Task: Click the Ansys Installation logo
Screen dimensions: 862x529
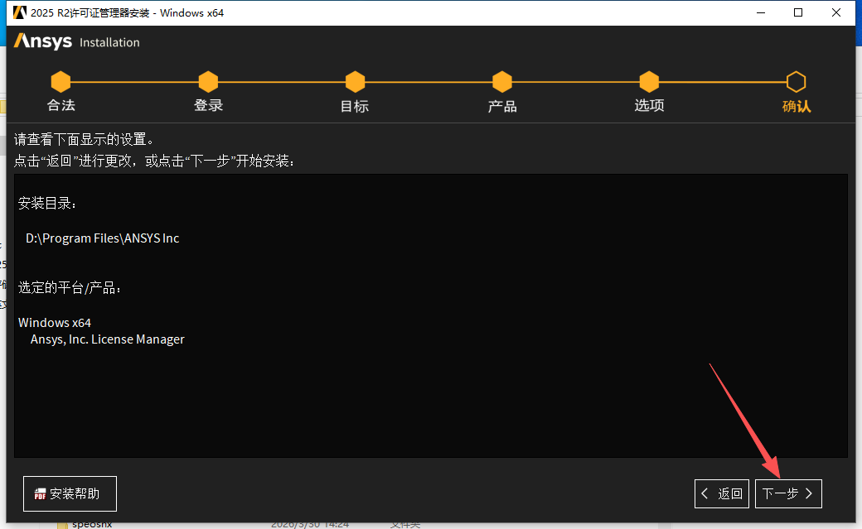Action: 75,41
